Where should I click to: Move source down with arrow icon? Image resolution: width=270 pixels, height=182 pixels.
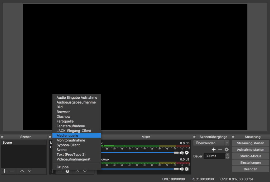click(x=85, y=171)
